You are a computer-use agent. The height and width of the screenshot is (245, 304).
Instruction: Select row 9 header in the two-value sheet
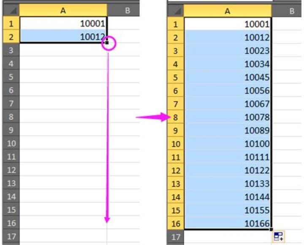pos(11,130)
